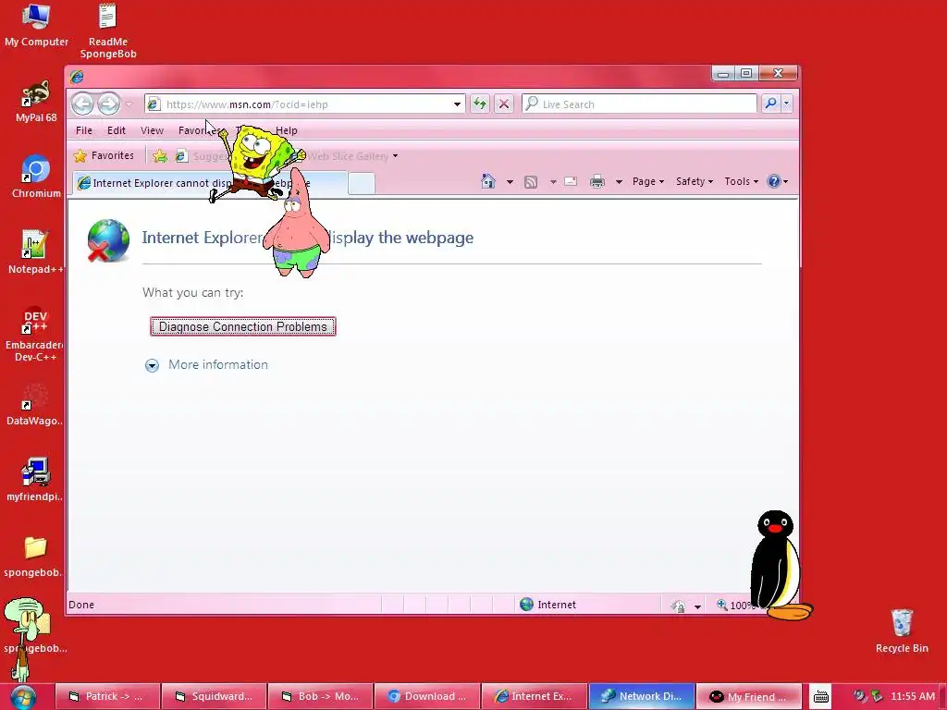Expand the Print dropdown arrow
Screen dimensions: 947x710
click(x=619, y=182)
